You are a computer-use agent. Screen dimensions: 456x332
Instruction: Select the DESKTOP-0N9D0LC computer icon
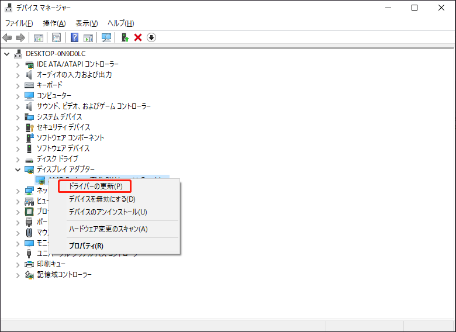[x=18, y=54]
